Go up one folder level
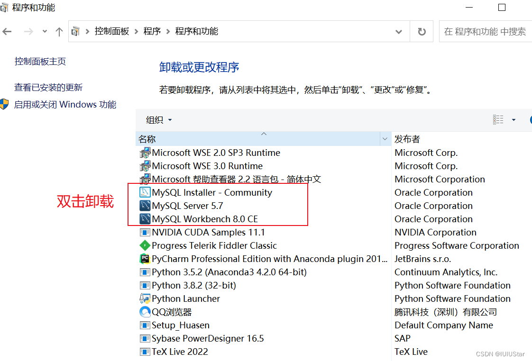 [59, 32]
